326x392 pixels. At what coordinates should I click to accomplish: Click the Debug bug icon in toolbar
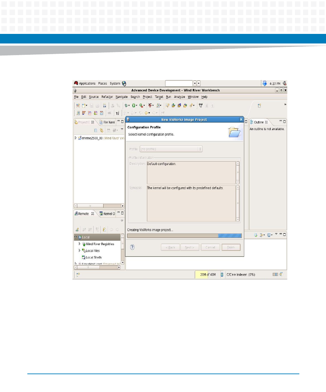(126, 105)
